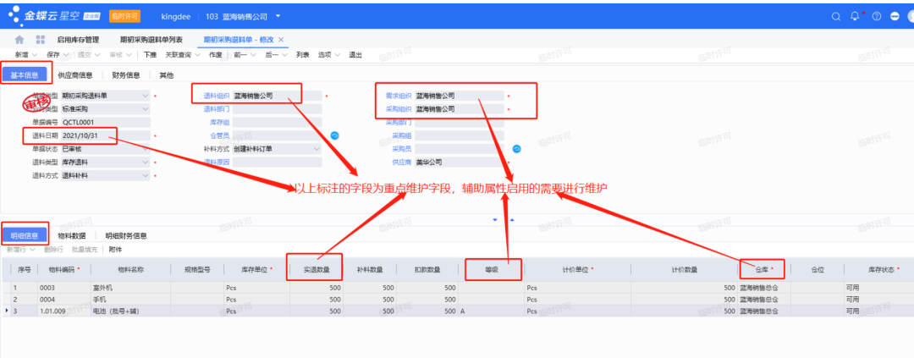Click the 库存状态 column header
This screenshot has height=358, width=914.
coord(879,269)
